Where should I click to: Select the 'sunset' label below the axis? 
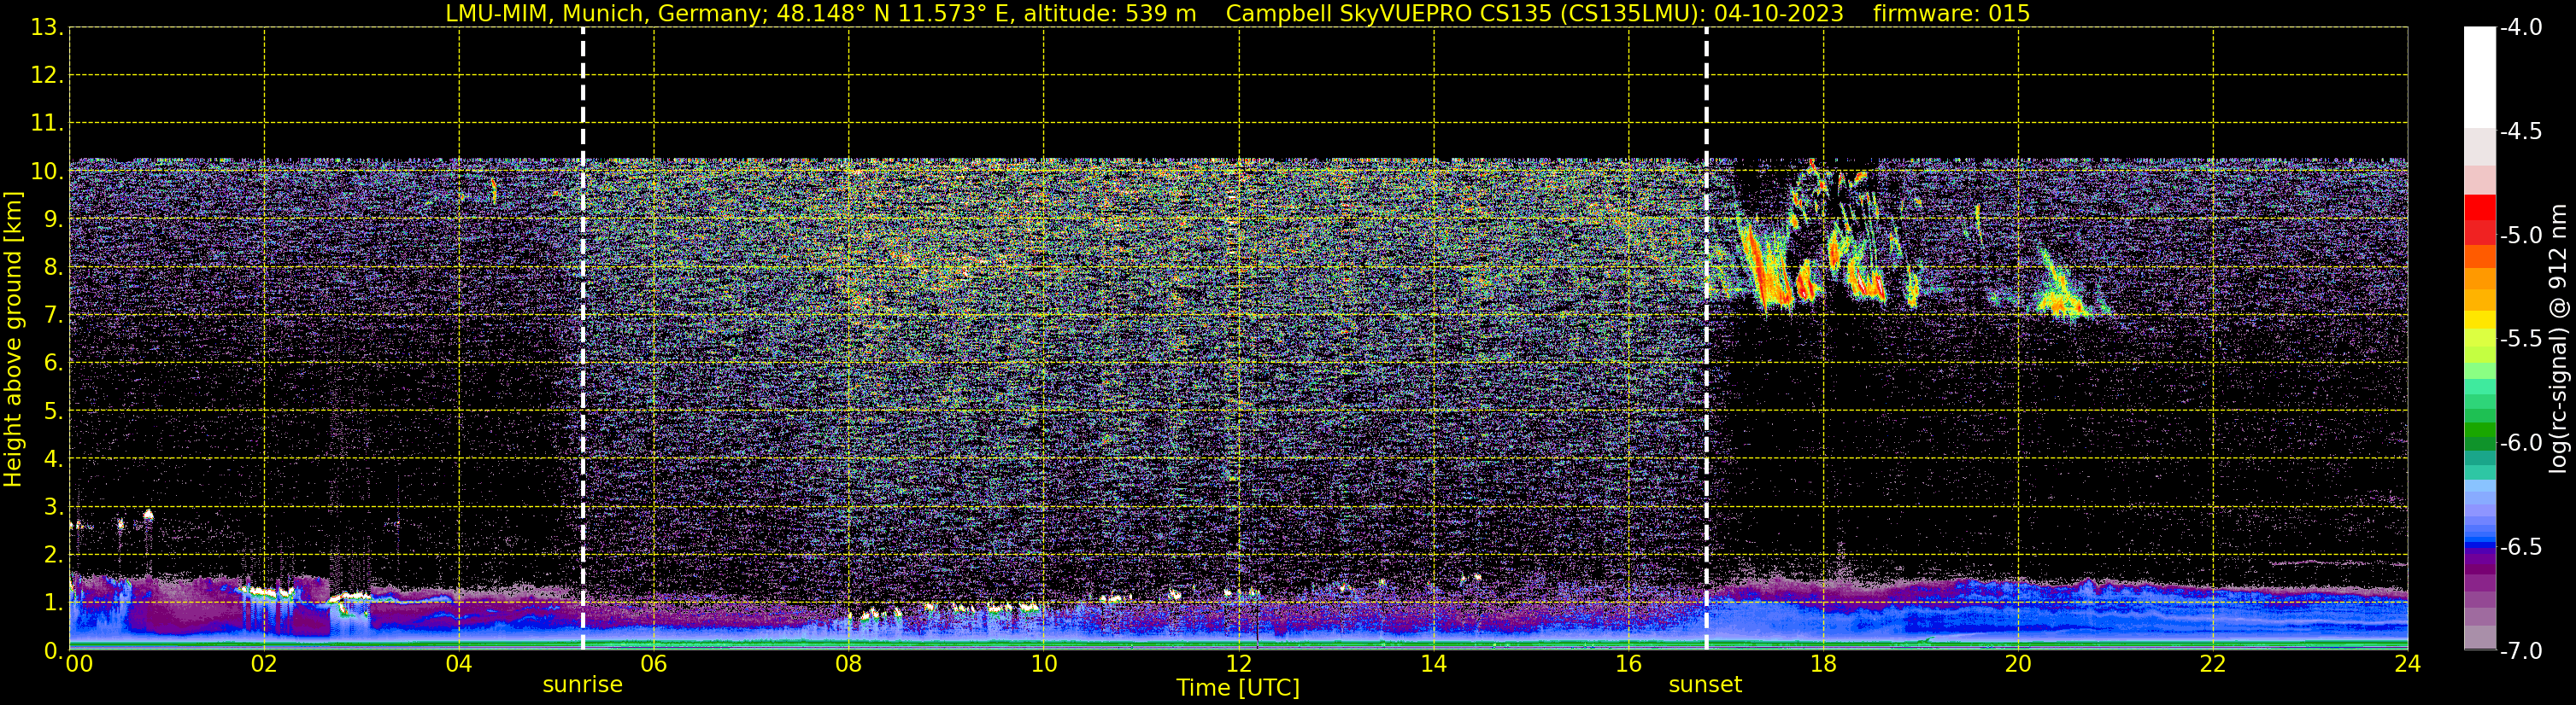1705,685
